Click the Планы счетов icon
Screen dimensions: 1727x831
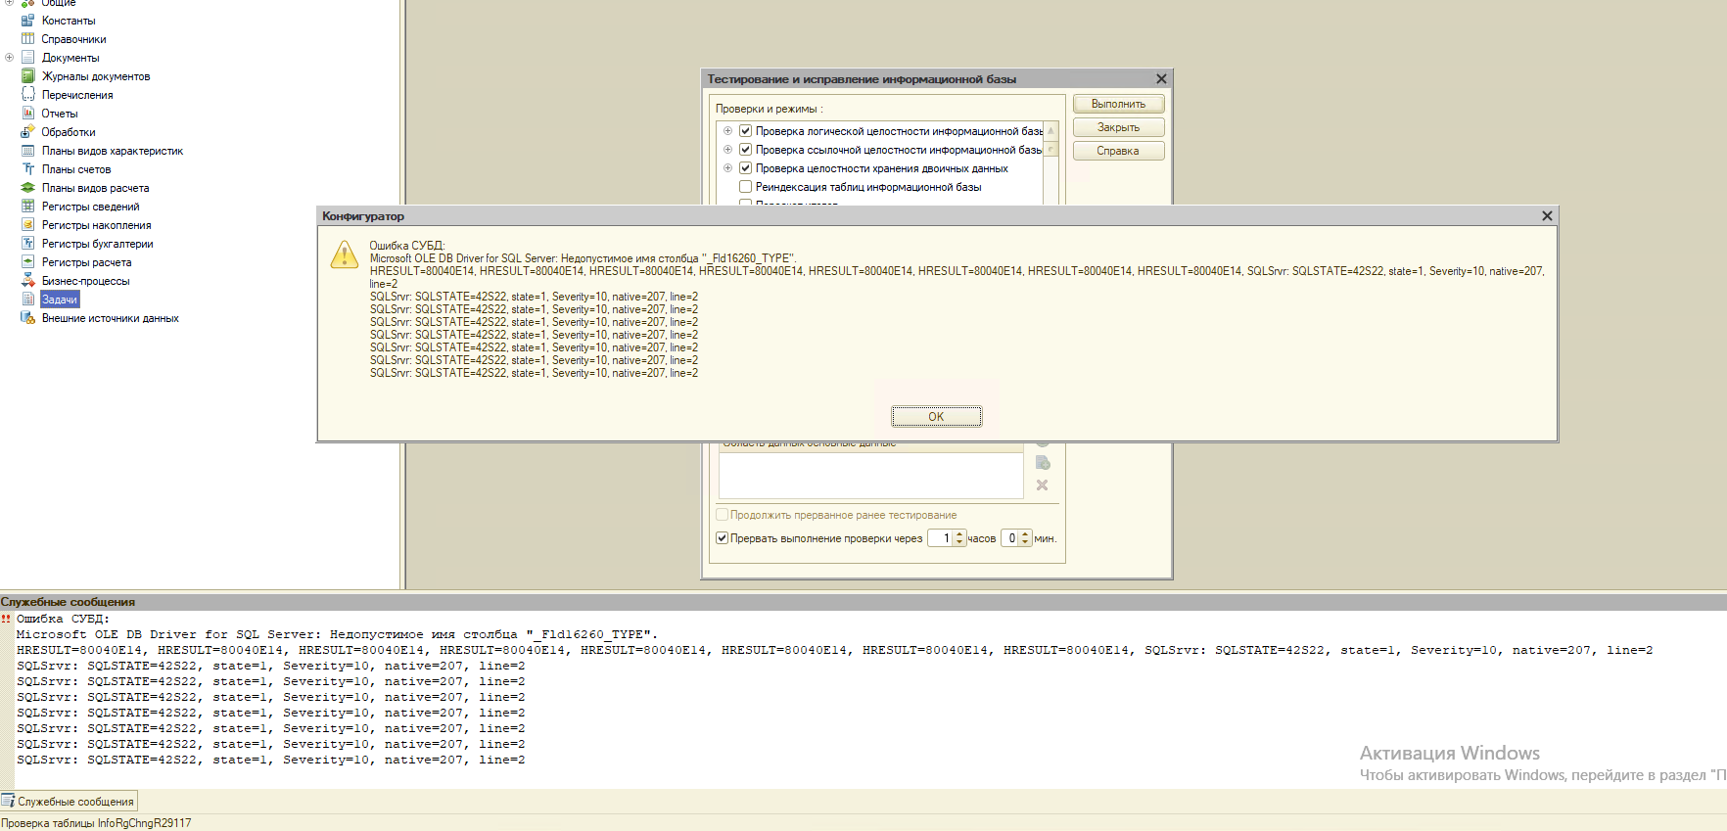point(28,169)
